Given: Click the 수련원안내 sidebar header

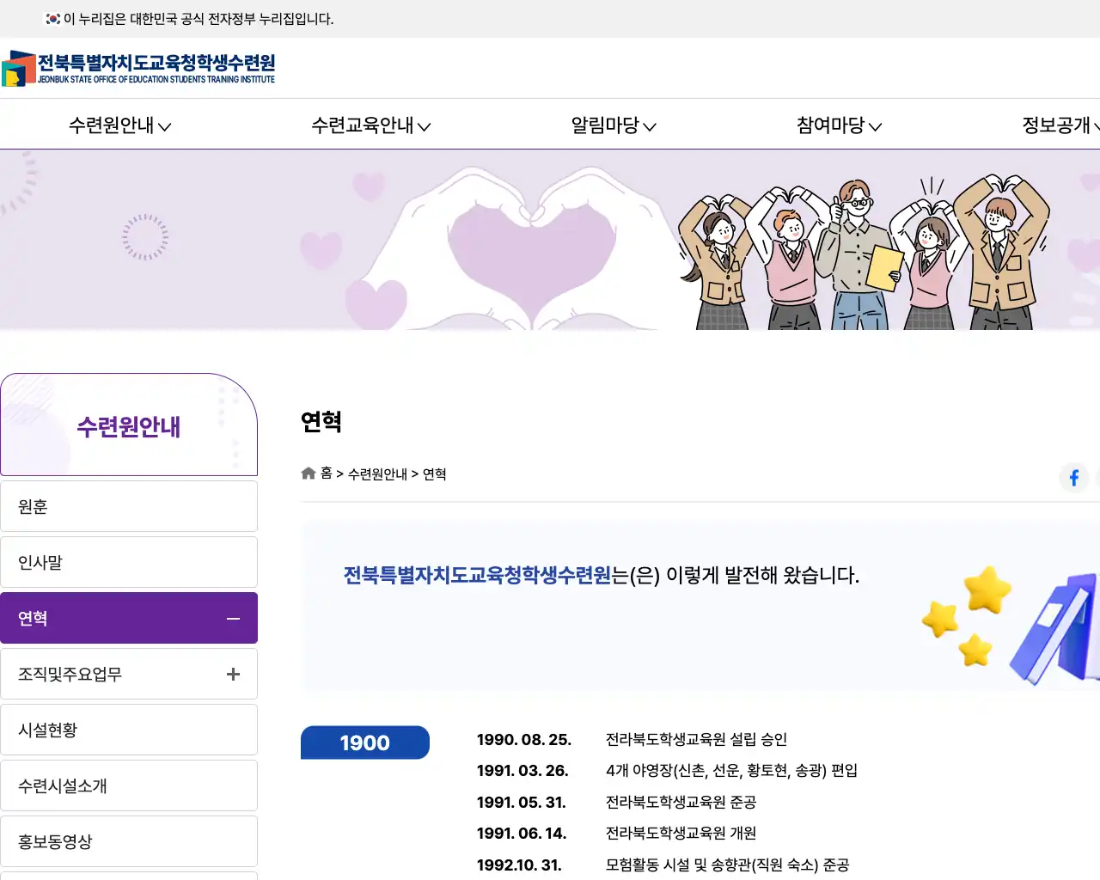Looking at the screenshot, I should (129, 426).
